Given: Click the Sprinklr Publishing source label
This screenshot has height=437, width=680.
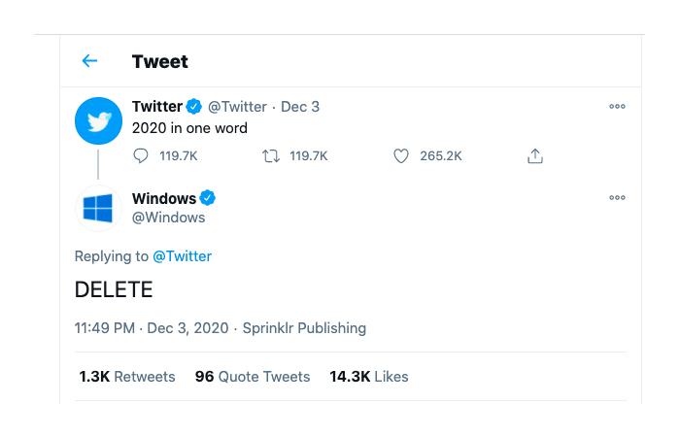Looking at the screenshot, I should (304, 328).
